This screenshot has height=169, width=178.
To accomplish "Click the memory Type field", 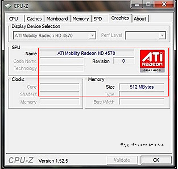I will click(x=142, y=94).
